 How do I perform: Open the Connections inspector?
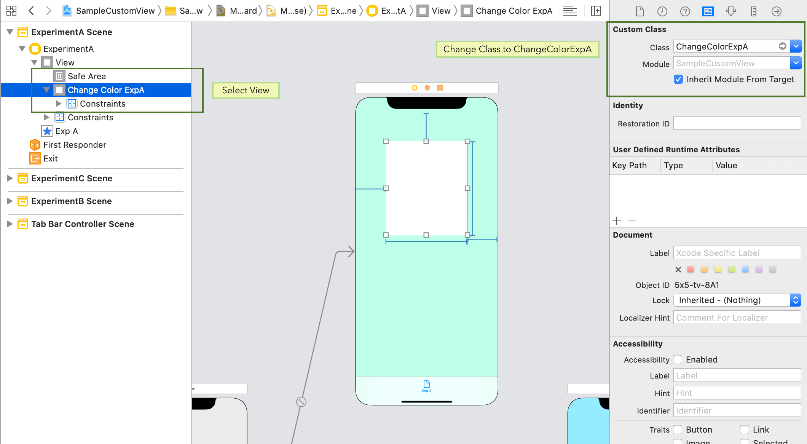point(776,11)
